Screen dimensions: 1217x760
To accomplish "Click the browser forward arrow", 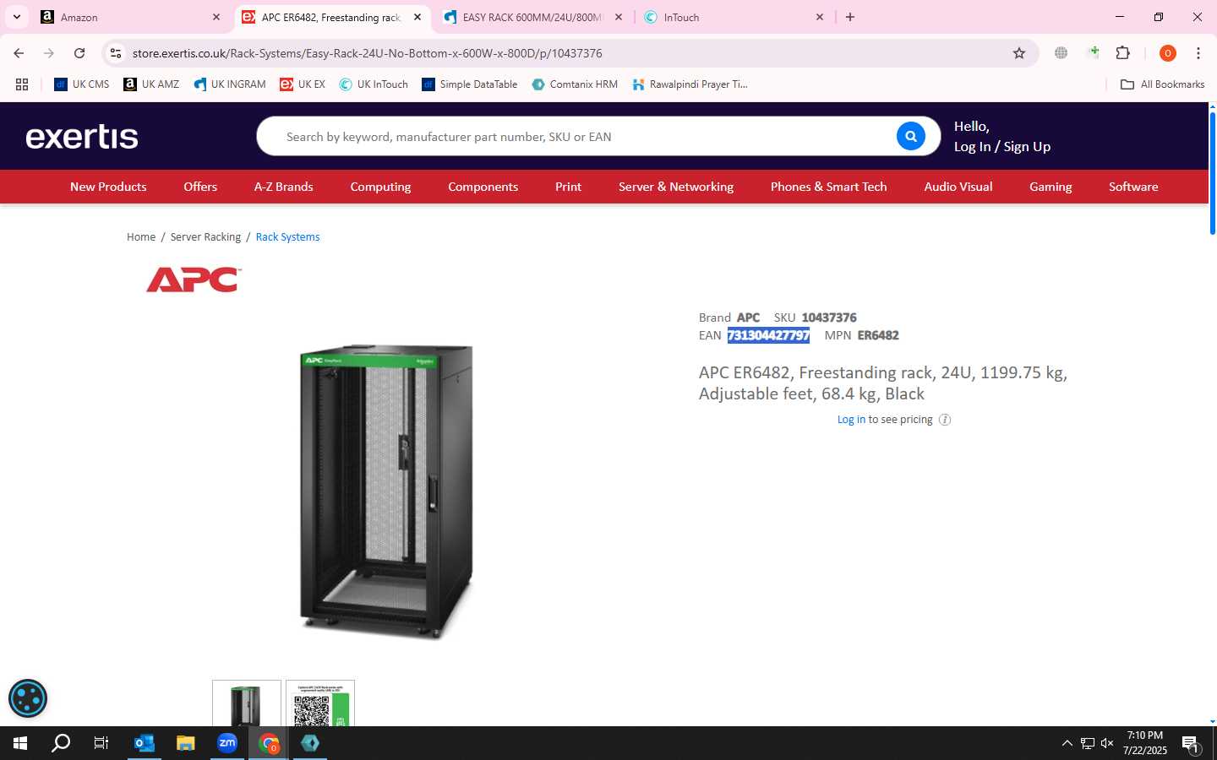I will tap(49, 53).
